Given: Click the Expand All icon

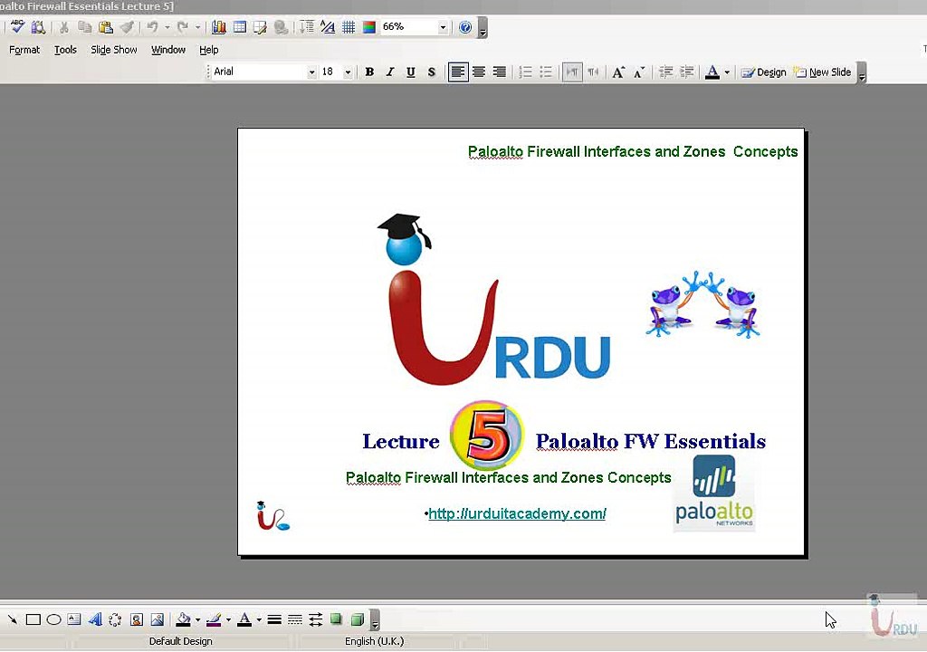Looking at the screenshot, I should (x=306, y=27).
